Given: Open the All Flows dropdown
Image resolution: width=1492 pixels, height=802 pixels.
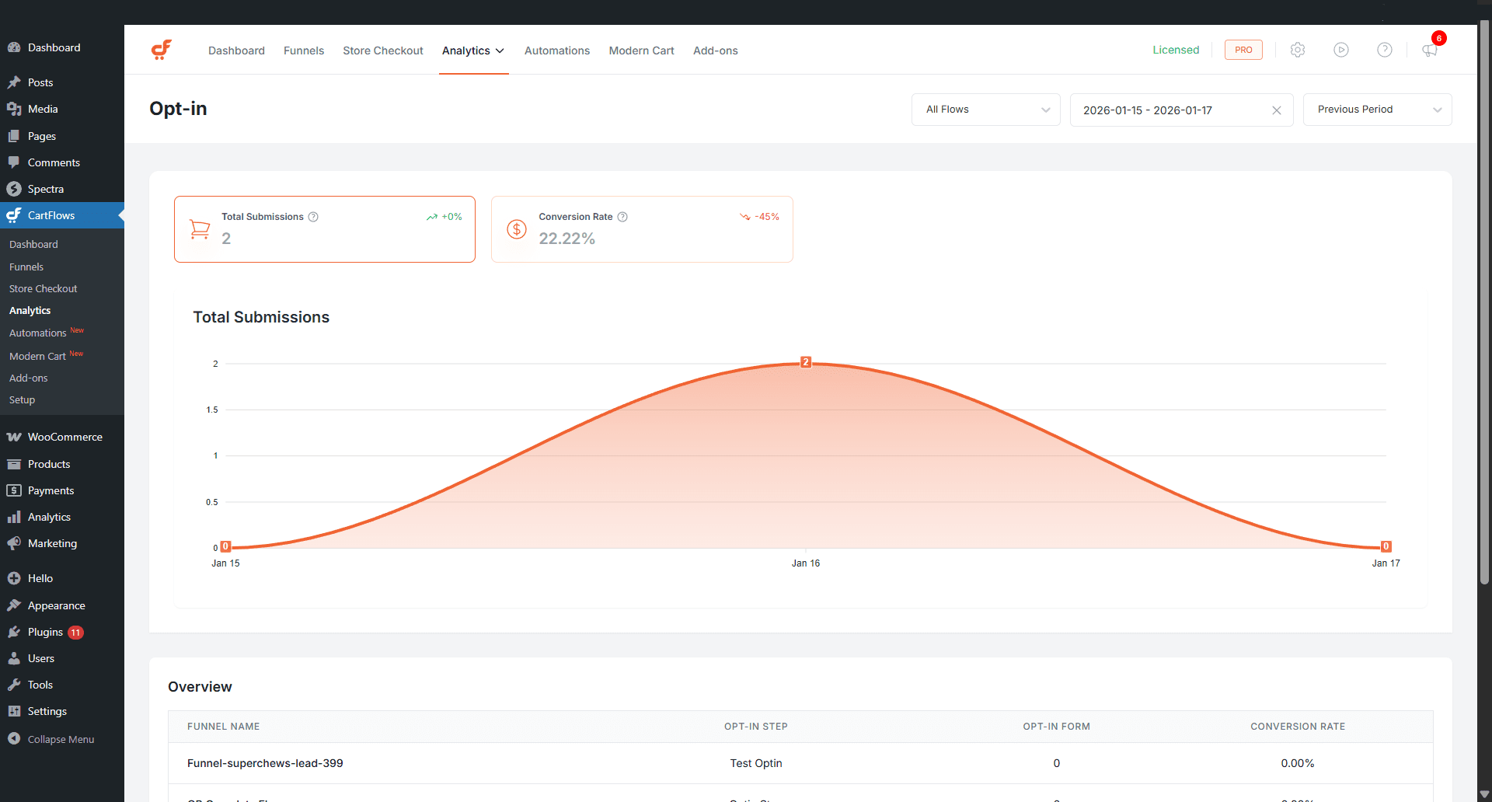Looking at the screenshot, I should click(x=985, y=110).
